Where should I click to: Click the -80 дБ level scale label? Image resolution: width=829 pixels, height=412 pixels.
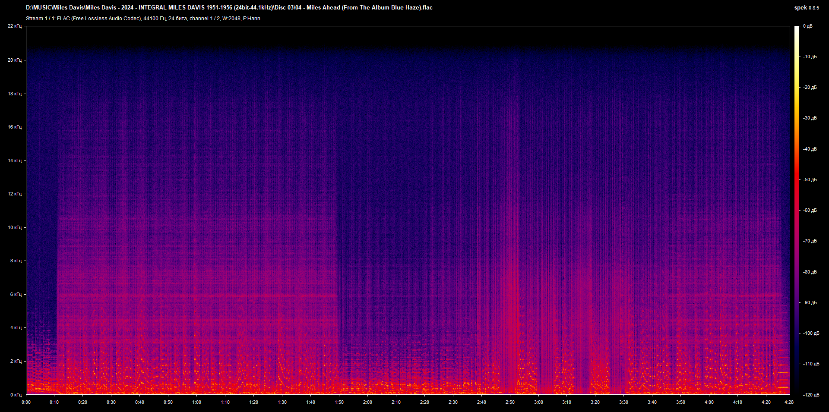810,272
